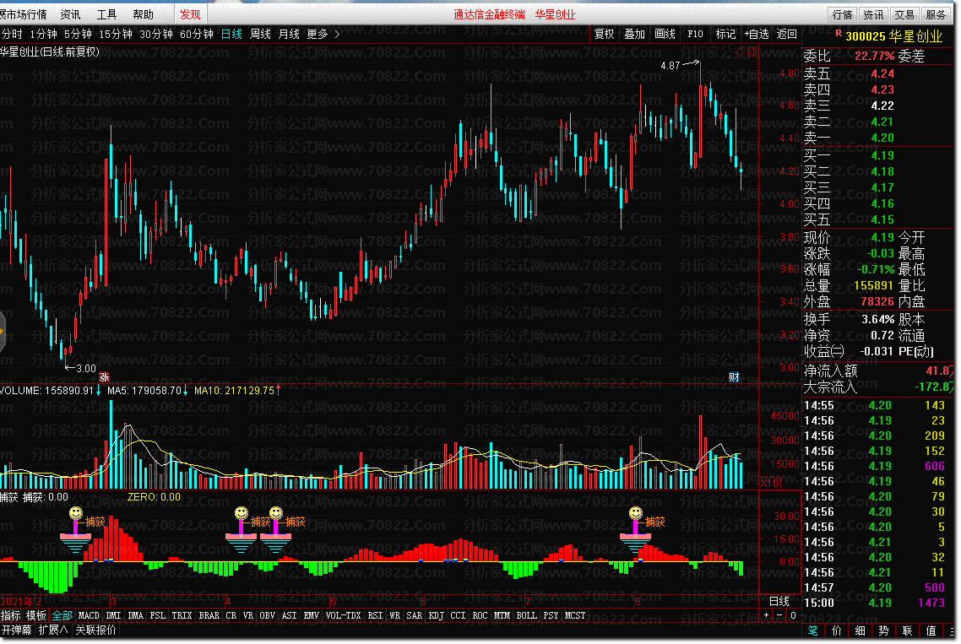Select the 细 tab in the bottom-right panel
This screenshot has height=644, width=961.
point(860,630)
